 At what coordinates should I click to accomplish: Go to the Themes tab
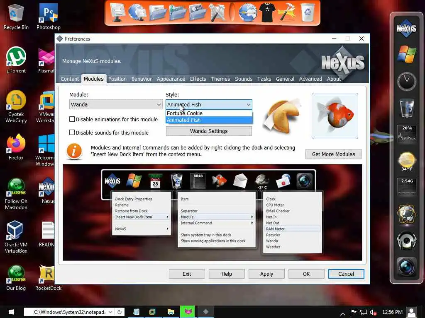pos(220,79)
